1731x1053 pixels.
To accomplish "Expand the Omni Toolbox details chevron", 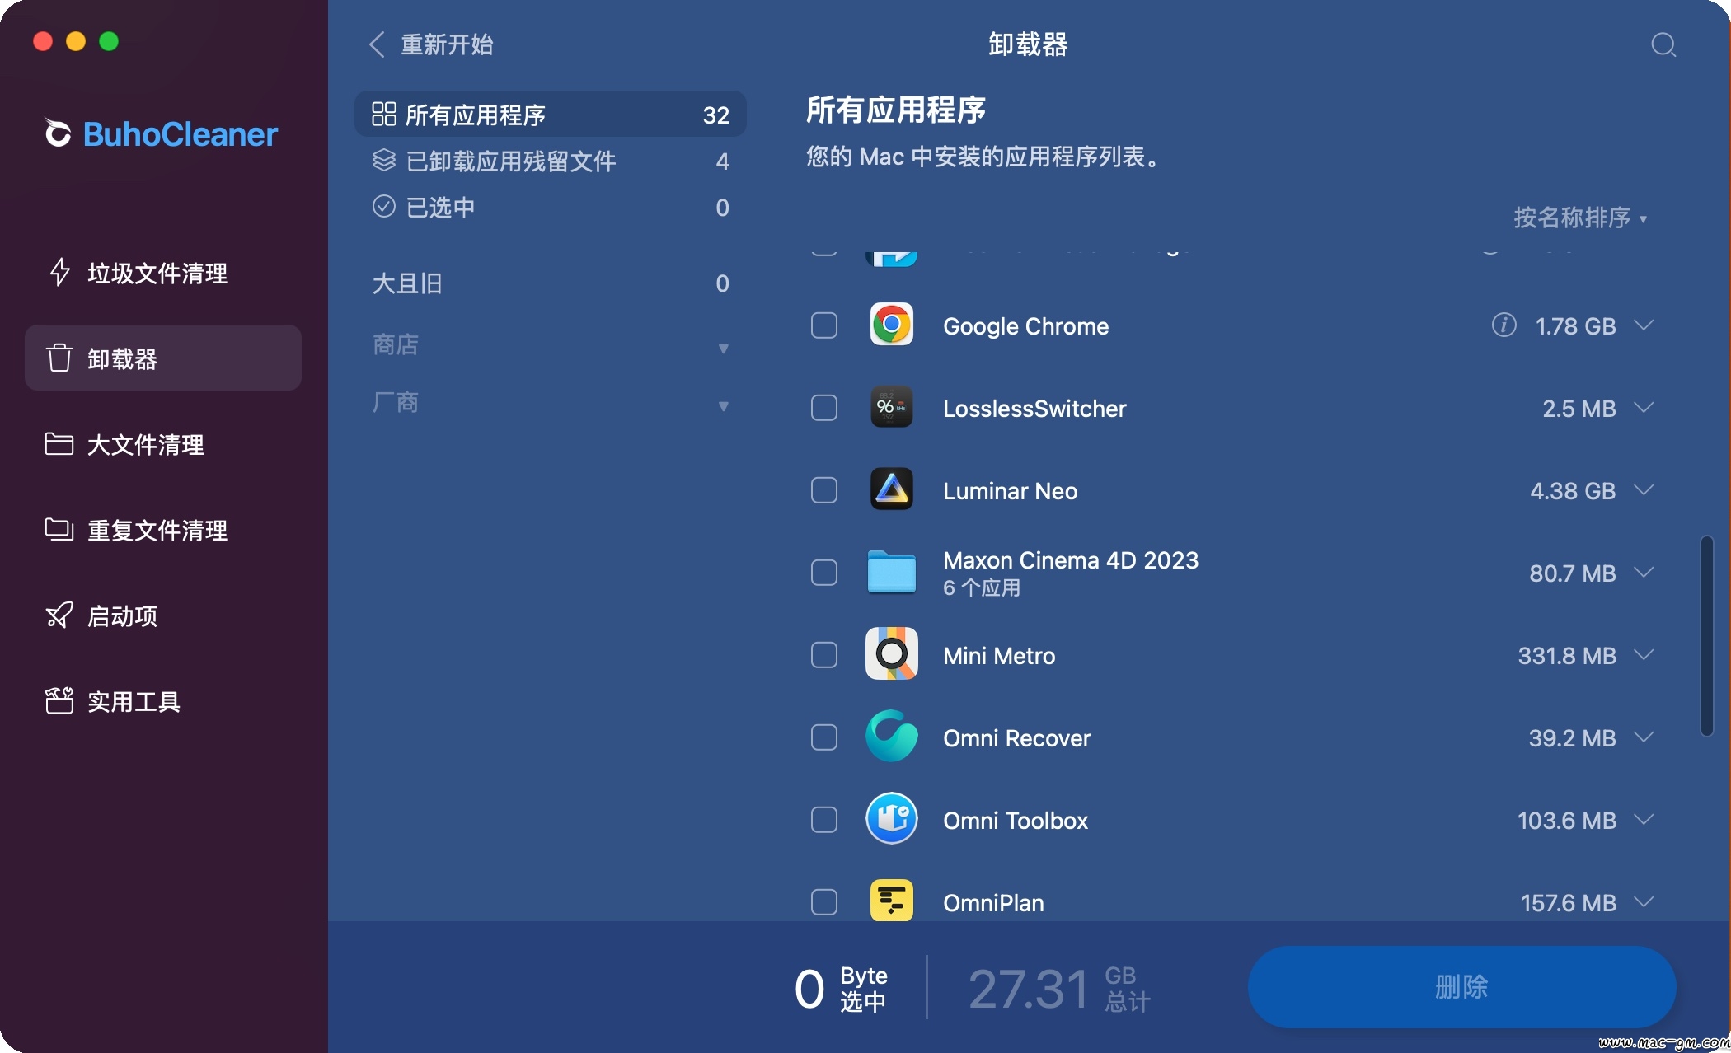I will point(1644,820).
